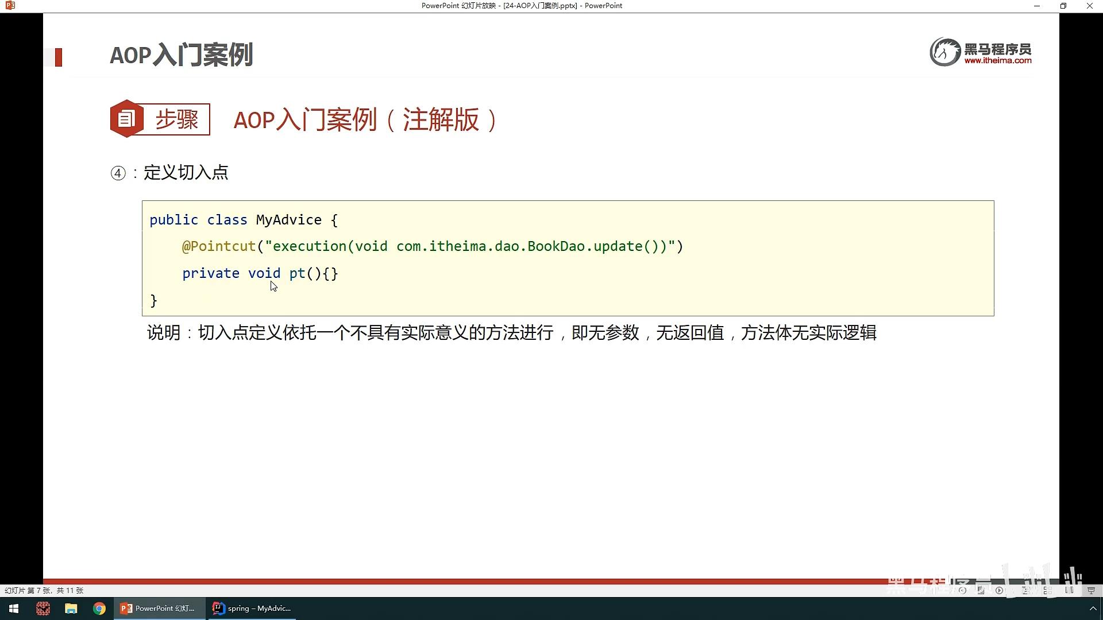The height and width of the screenshot is (620, 1103).
Task: Go to previous slide using status bar arrow
Action: pyautogui.click(x=962, y=590)
